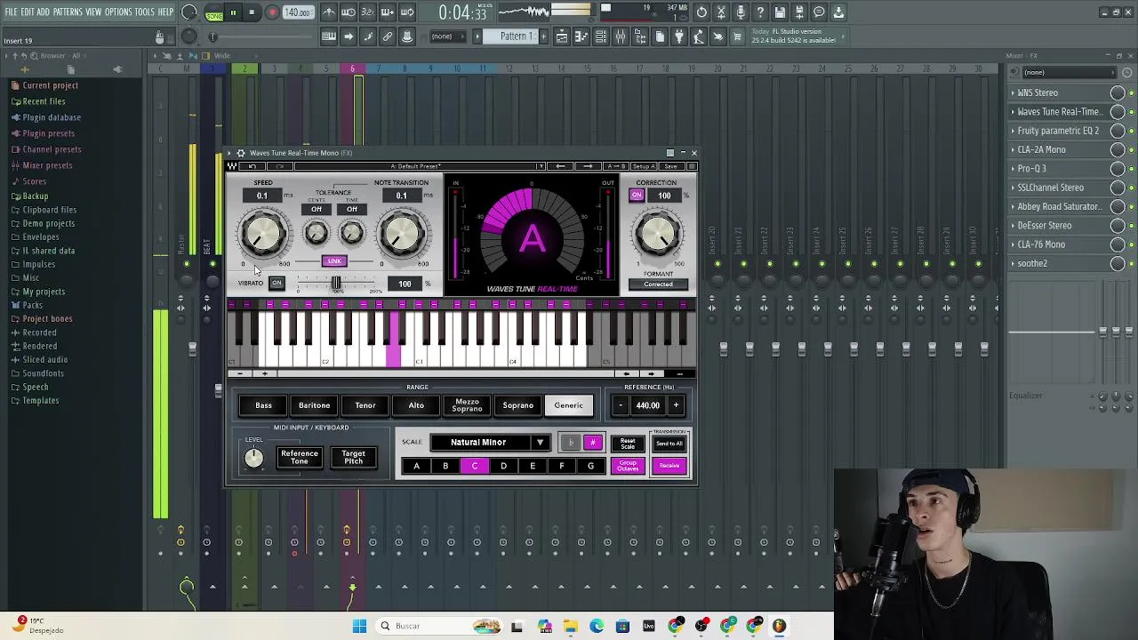Screen dimensions: 1138x640
Task: Open the Packs browser folder
Action: click(x=32, y=305)
